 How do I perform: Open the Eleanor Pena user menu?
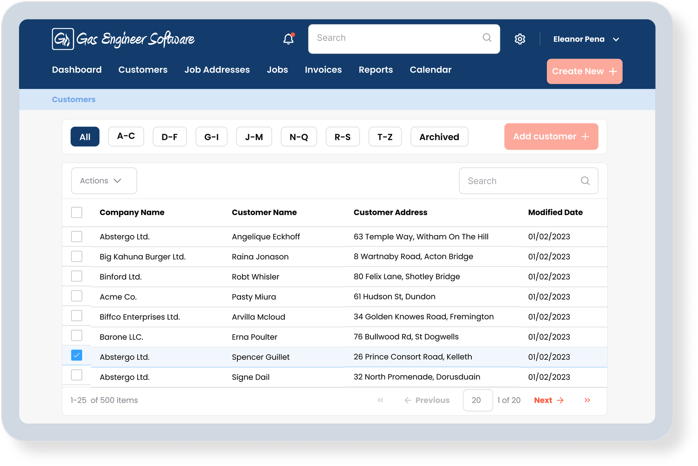585,40
